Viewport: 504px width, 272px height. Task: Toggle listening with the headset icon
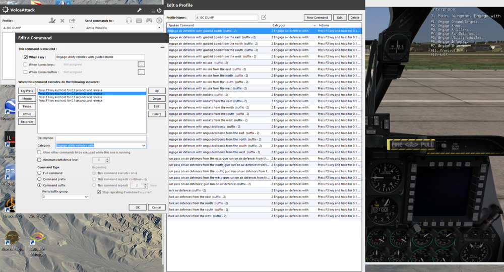[x=129, y=21]
